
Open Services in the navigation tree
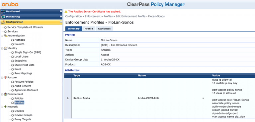13,31
